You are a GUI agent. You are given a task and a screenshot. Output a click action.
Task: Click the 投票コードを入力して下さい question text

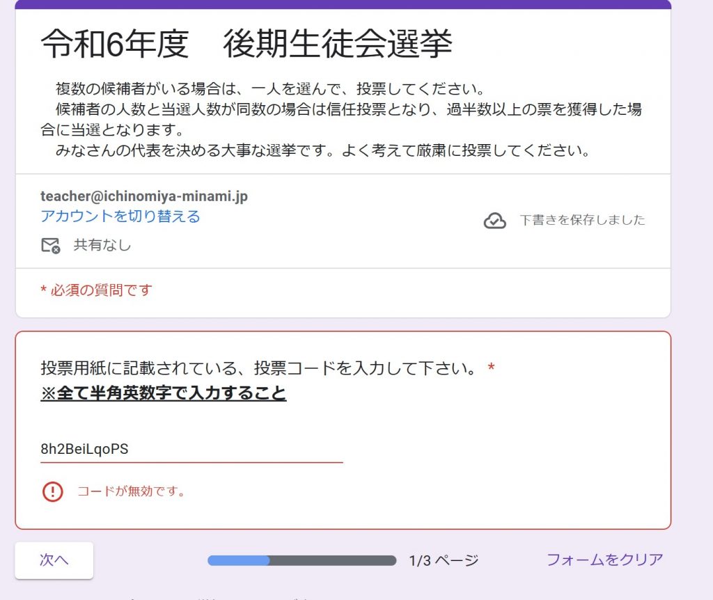click(x=259, y=368)
